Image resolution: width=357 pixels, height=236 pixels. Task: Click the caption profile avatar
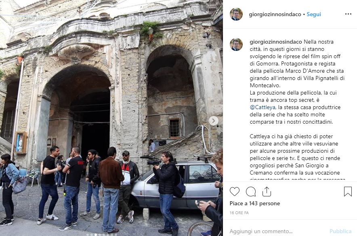click(x=236, y=44)
